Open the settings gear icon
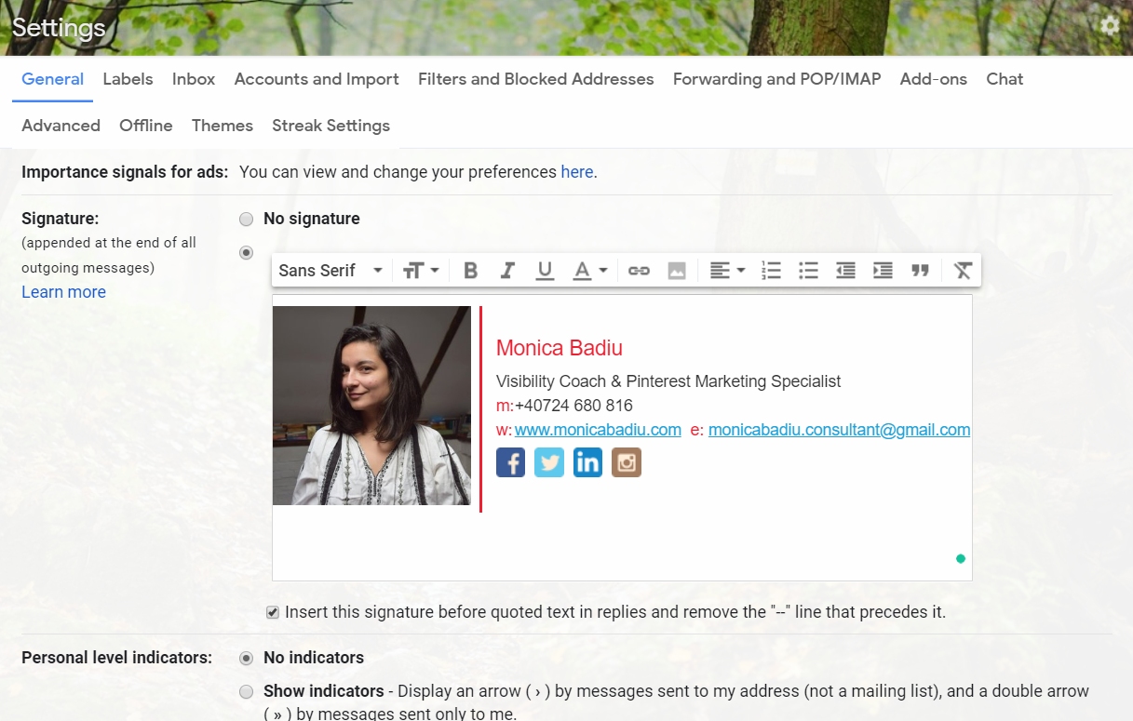 (1110, 25)
